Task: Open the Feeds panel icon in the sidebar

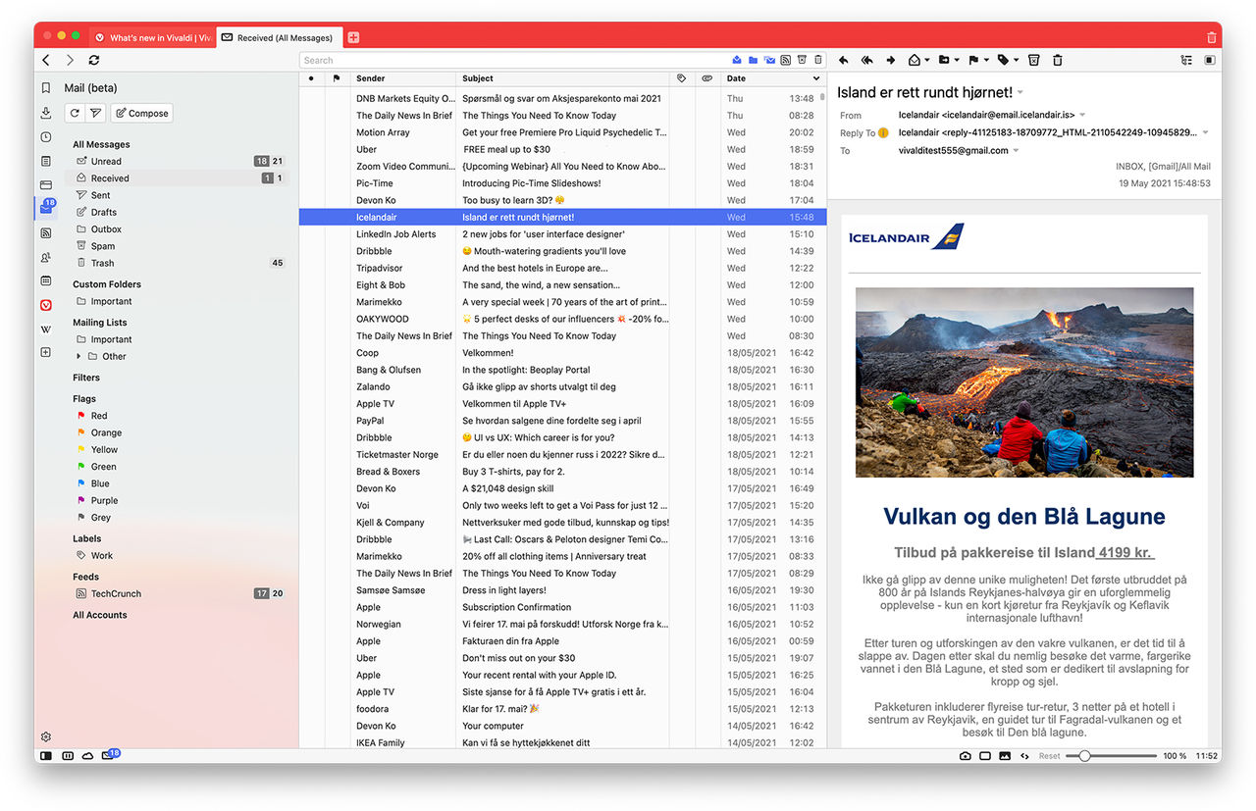Action: click(46, 233)
